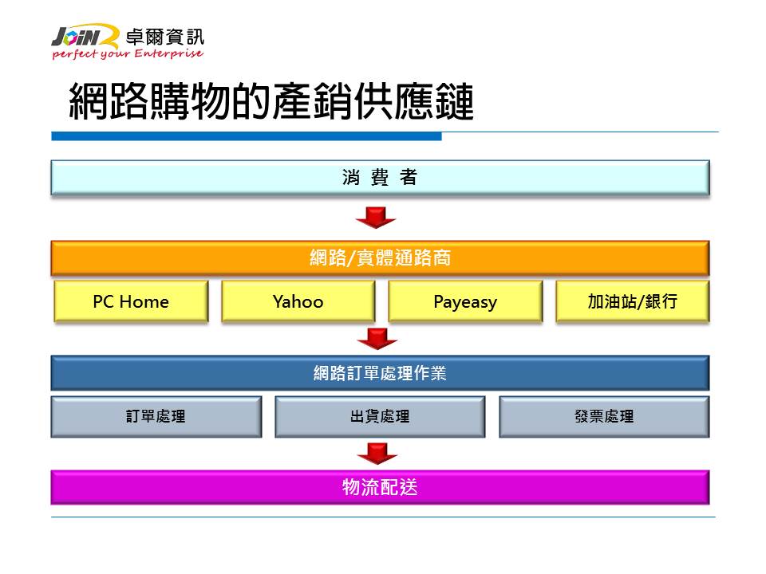The width and height of the screenshot is (766, 574).
Task: Select the 出貨處理 gray box
Action: point(380,416)
